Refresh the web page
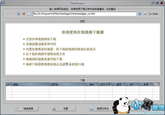The height and width of the screenshot is (115, 165). coord(18,14)
